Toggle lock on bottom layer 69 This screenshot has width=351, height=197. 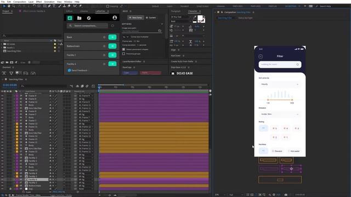[10, 189]
